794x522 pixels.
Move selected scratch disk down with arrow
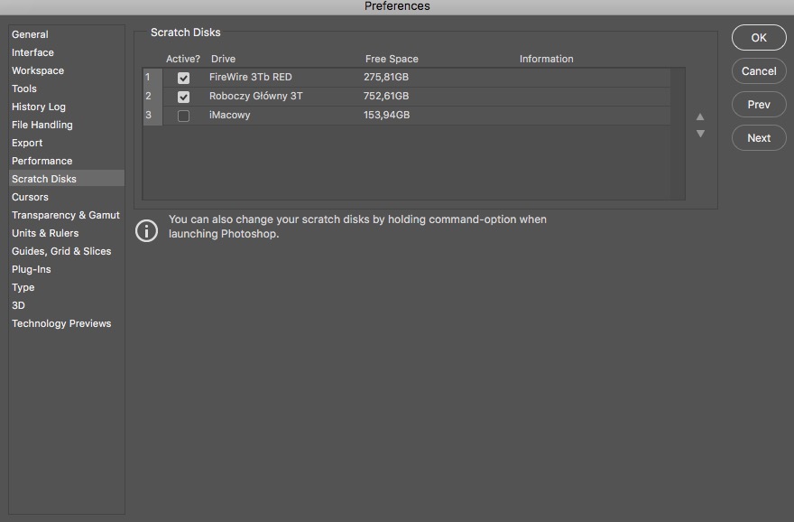point(700,134)
